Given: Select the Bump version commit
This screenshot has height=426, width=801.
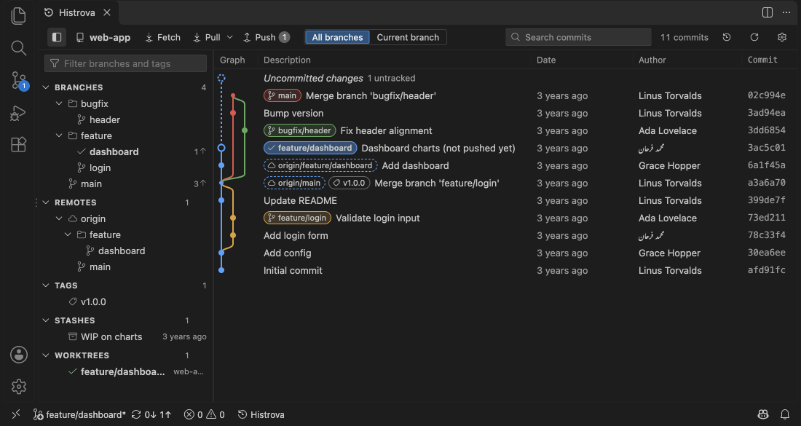Looking at the screenshot, I should (x=505, y=113).
